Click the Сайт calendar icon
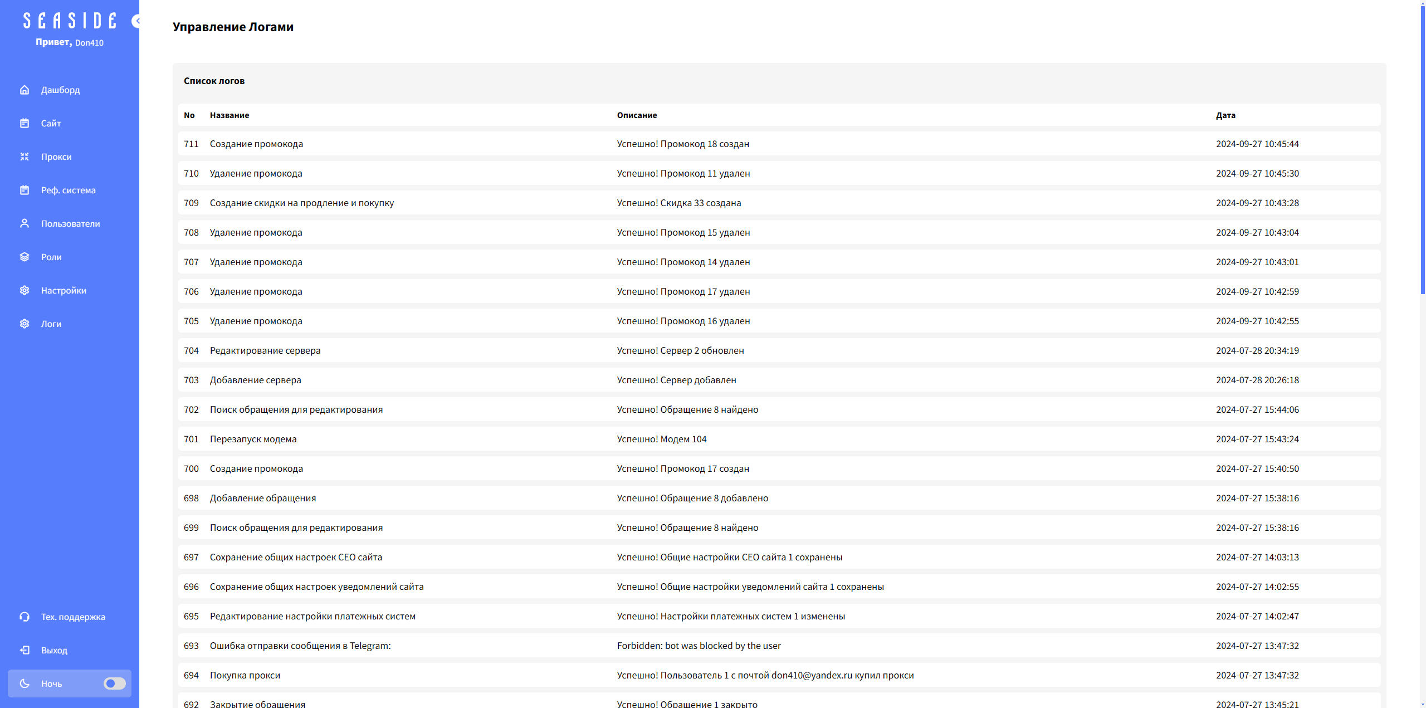The width and height of the screenshot is (1426, 708). (25, 123)
